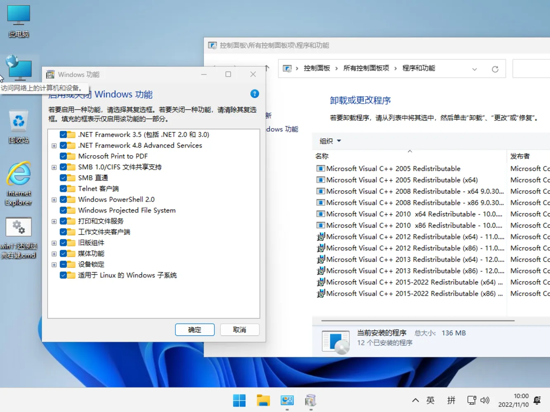Expand the 媒体功能 tree node
The image size is (550, 412).
click(x=54, y=253)
